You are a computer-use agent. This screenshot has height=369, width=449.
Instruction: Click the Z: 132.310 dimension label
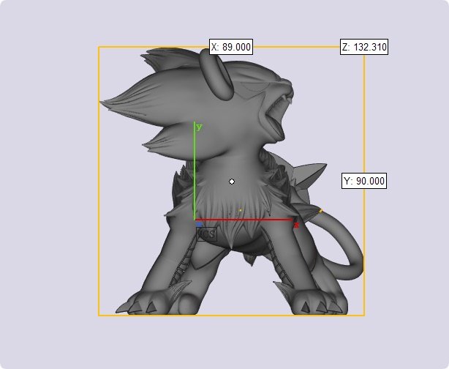[x=364, y=47]
